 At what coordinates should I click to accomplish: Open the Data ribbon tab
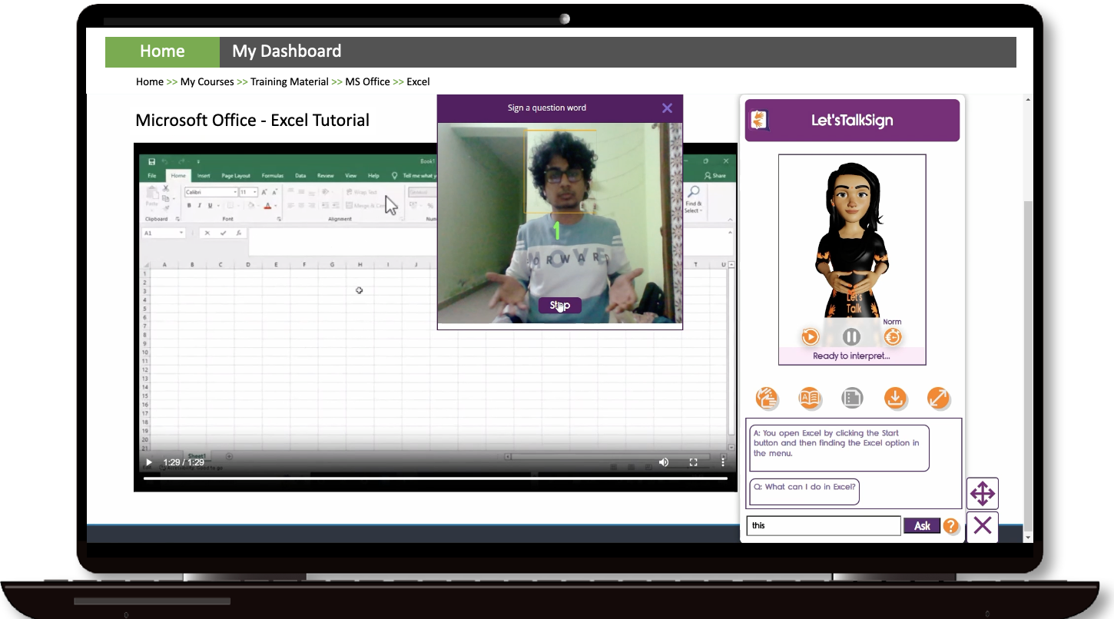pos(300,176)
